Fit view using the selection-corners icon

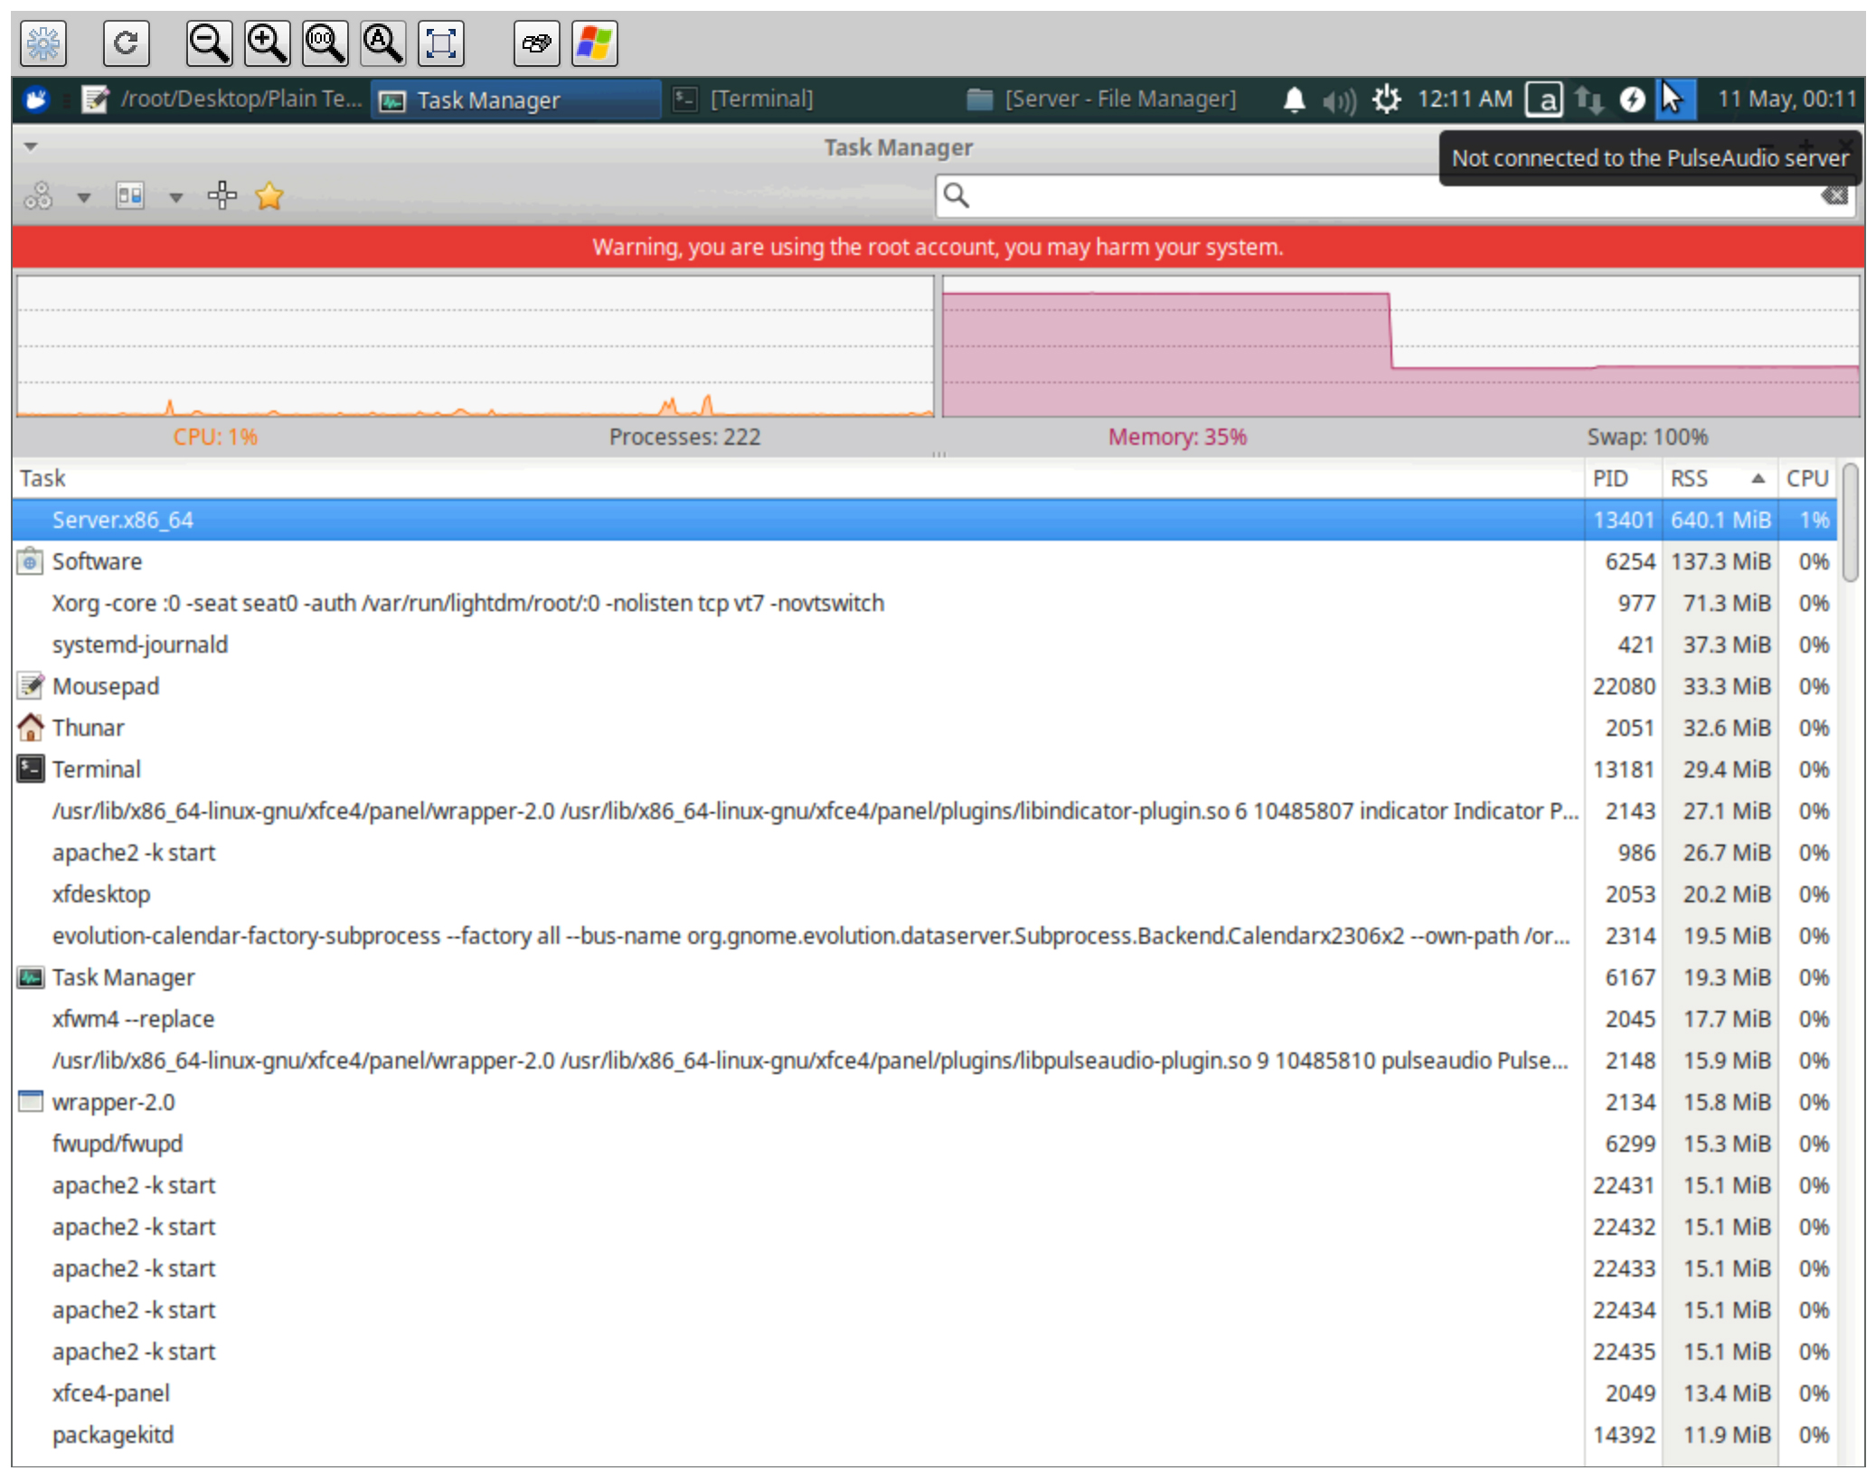(441, 42)
